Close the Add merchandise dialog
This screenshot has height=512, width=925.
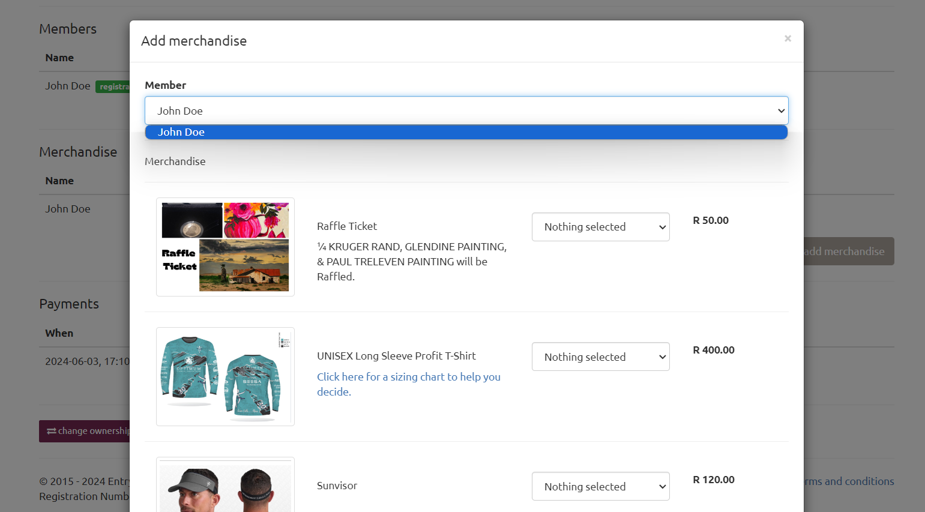(788, 38)
